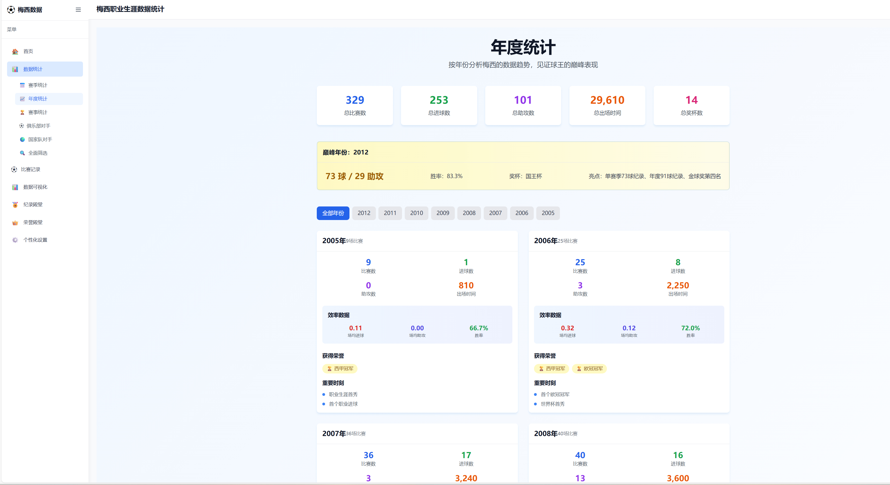Click the 数据统计 bar chart icon

coord(15,69)
